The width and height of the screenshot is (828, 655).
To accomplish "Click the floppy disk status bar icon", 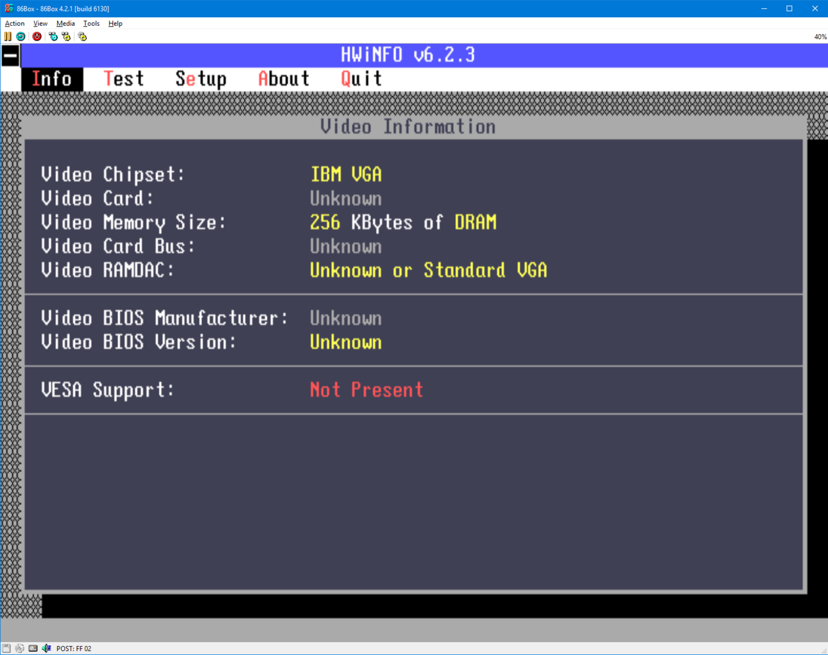I will (6, 649).
